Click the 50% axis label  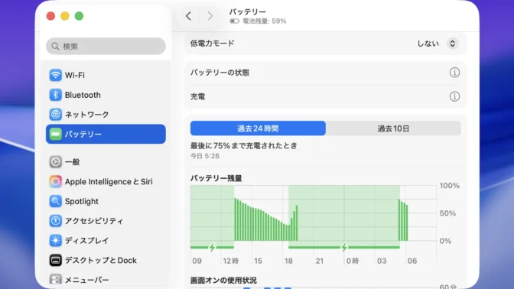pos(447,213)
